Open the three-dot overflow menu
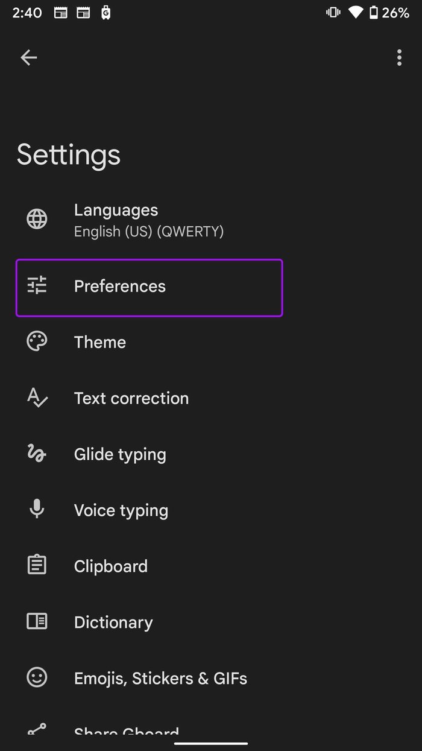 click(399, 57)
